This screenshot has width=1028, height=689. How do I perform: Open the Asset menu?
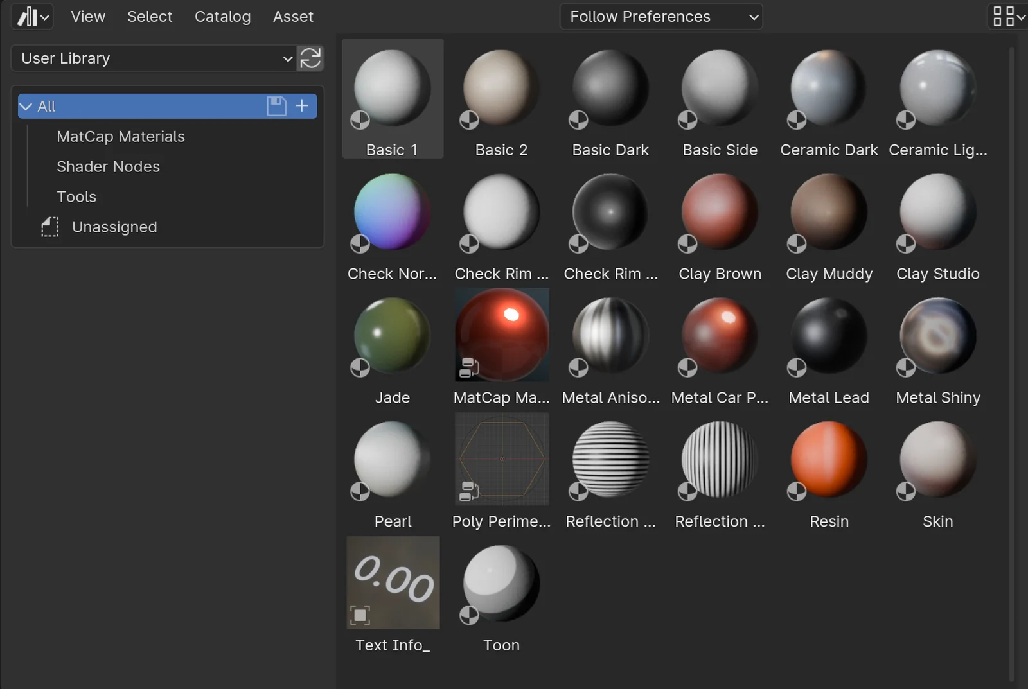pyautogui.click(x=293, y=17)
